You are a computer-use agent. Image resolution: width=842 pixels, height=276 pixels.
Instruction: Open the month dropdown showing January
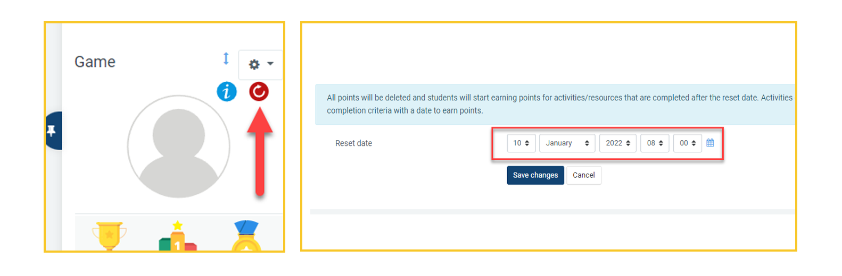567,143
